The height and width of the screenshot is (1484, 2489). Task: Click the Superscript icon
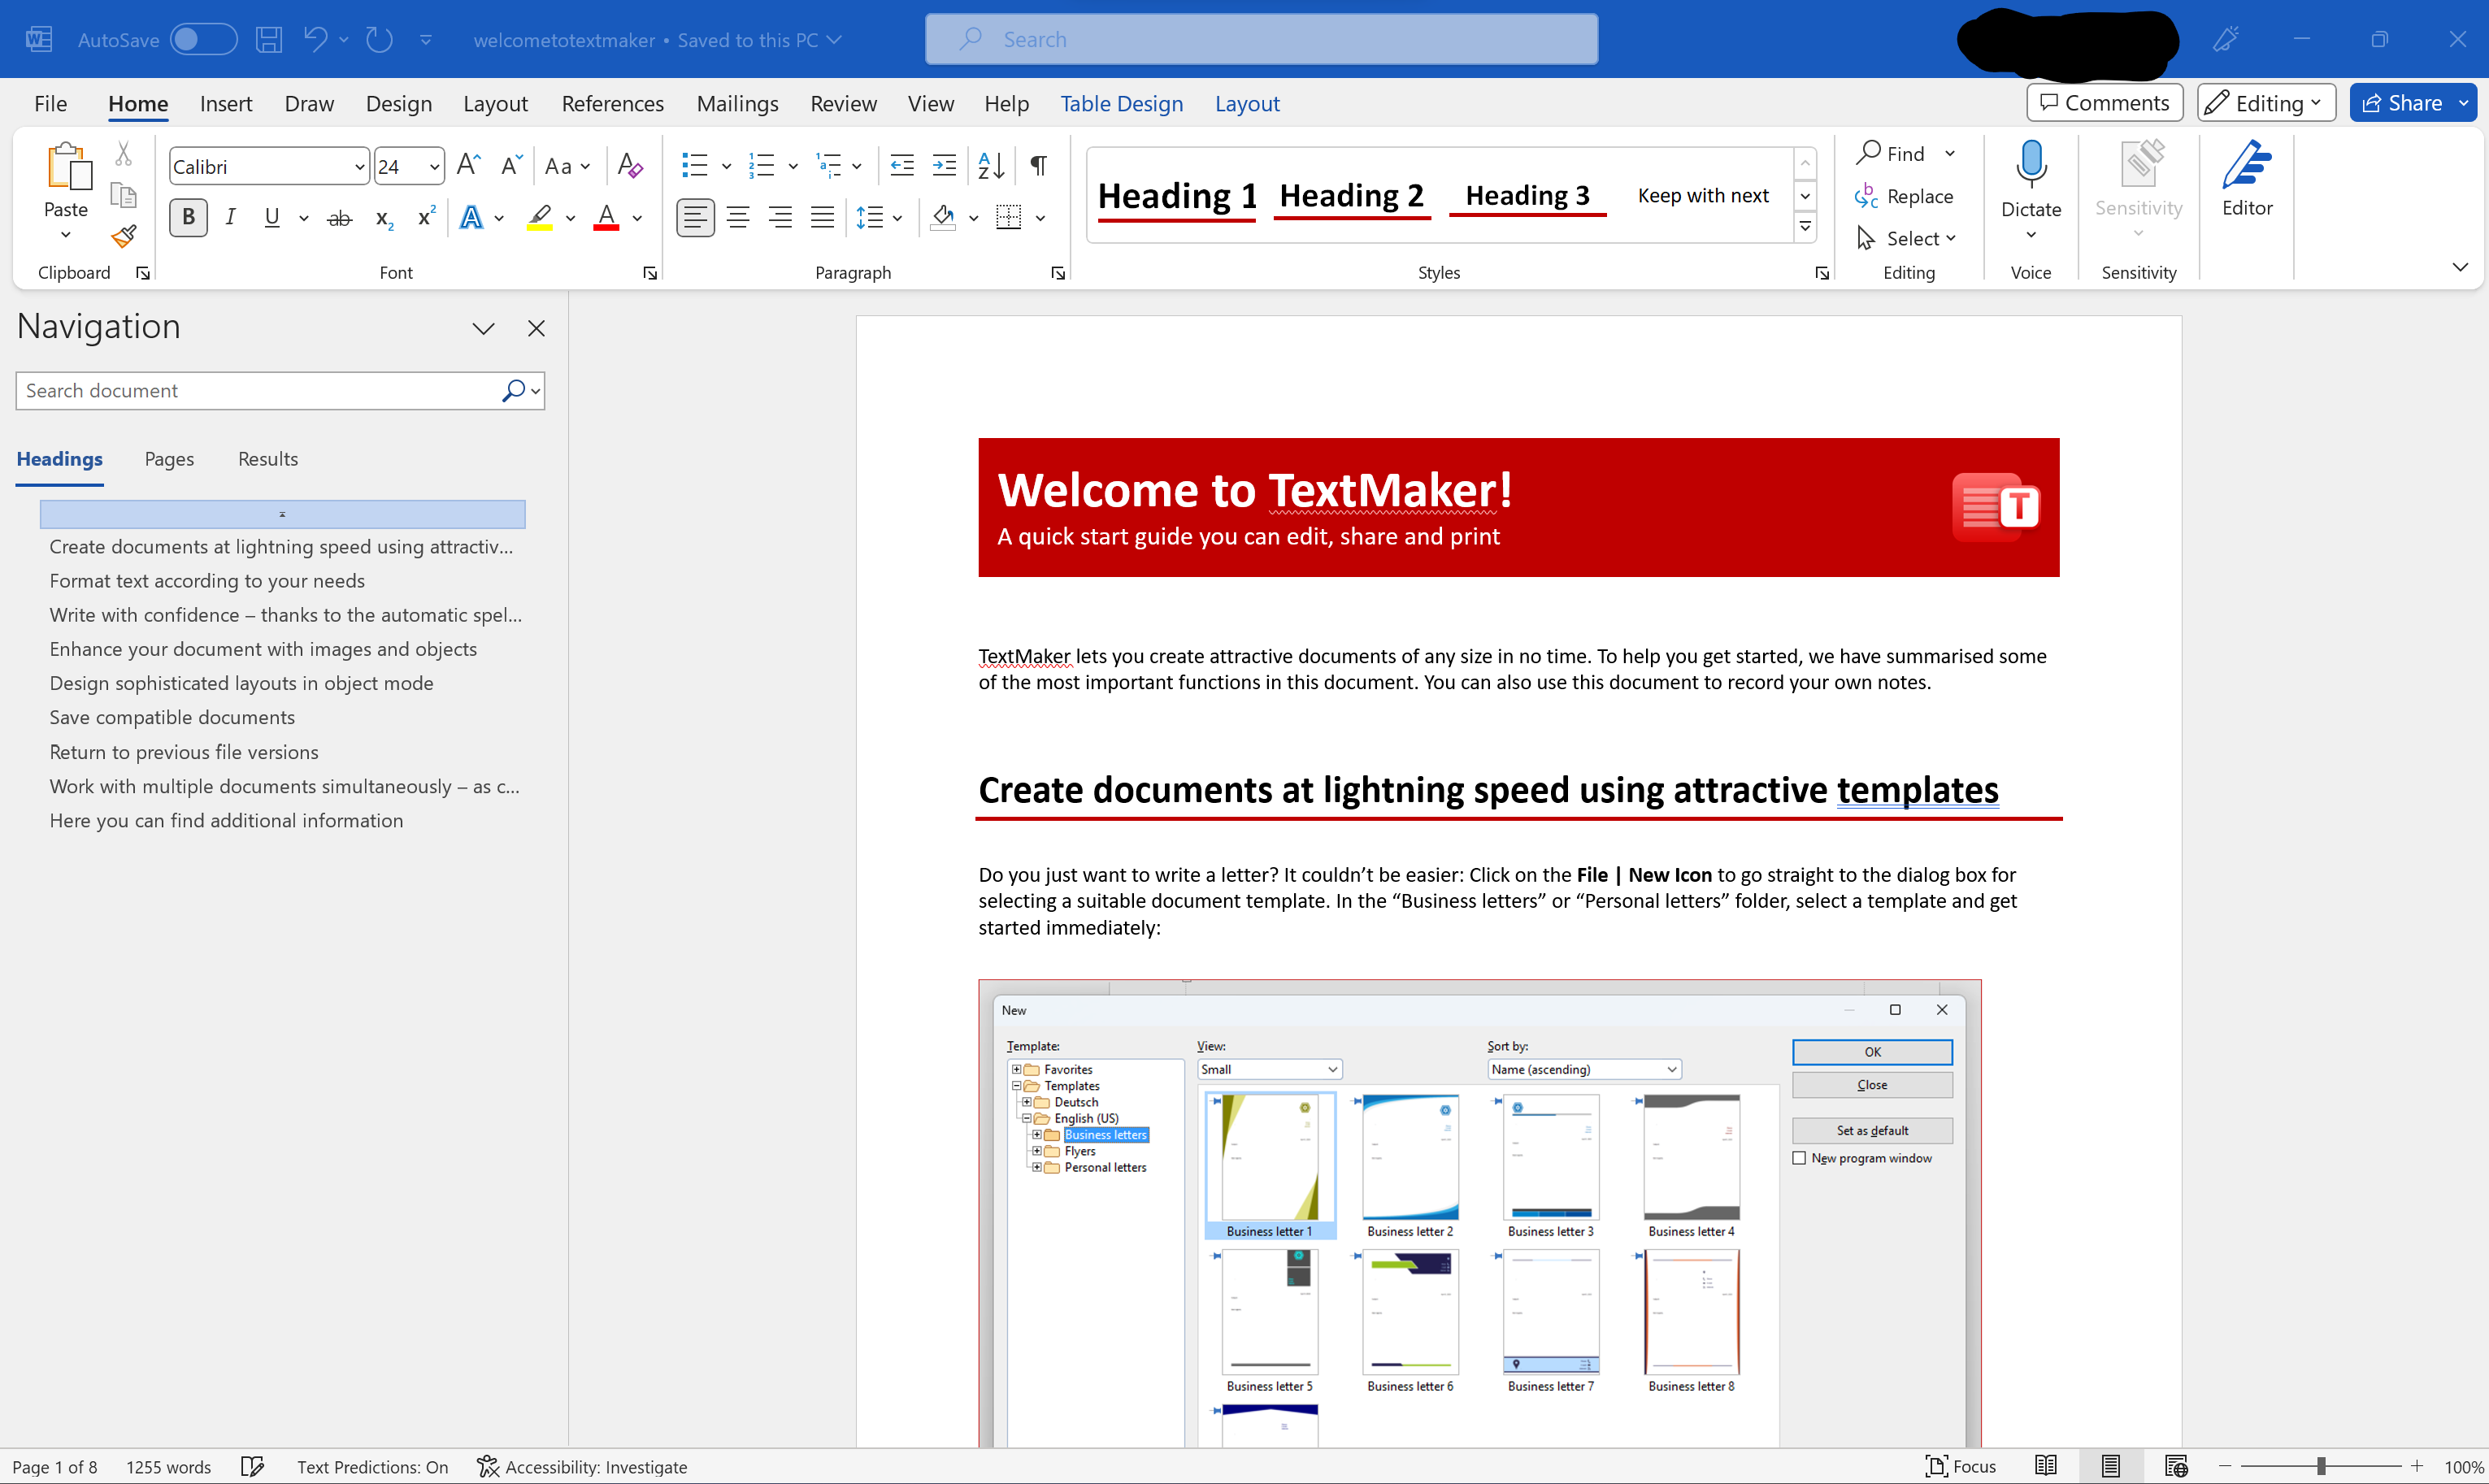[x=424, y=217]
